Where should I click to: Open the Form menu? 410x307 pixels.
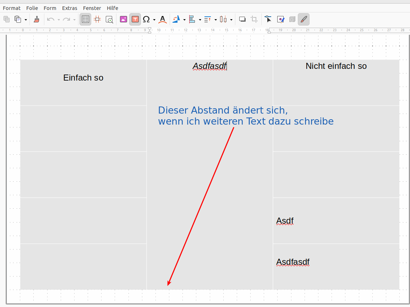tap(50, 8)
